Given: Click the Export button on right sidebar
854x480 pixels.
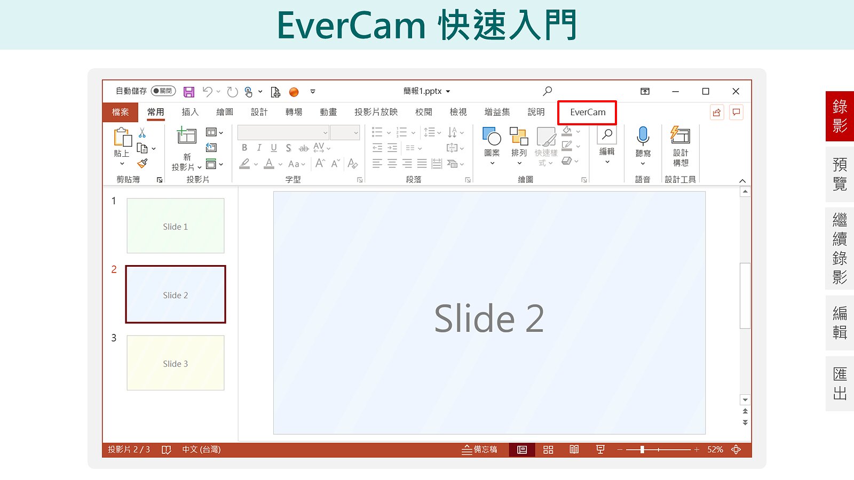Looking at the screenshot, I should pos(840,383).
